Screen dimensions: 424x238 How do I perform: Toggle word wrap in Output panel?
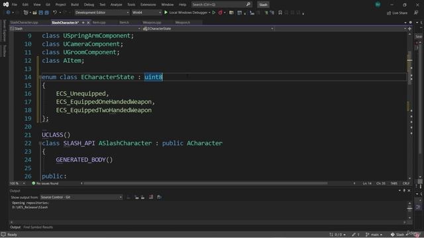159,197
